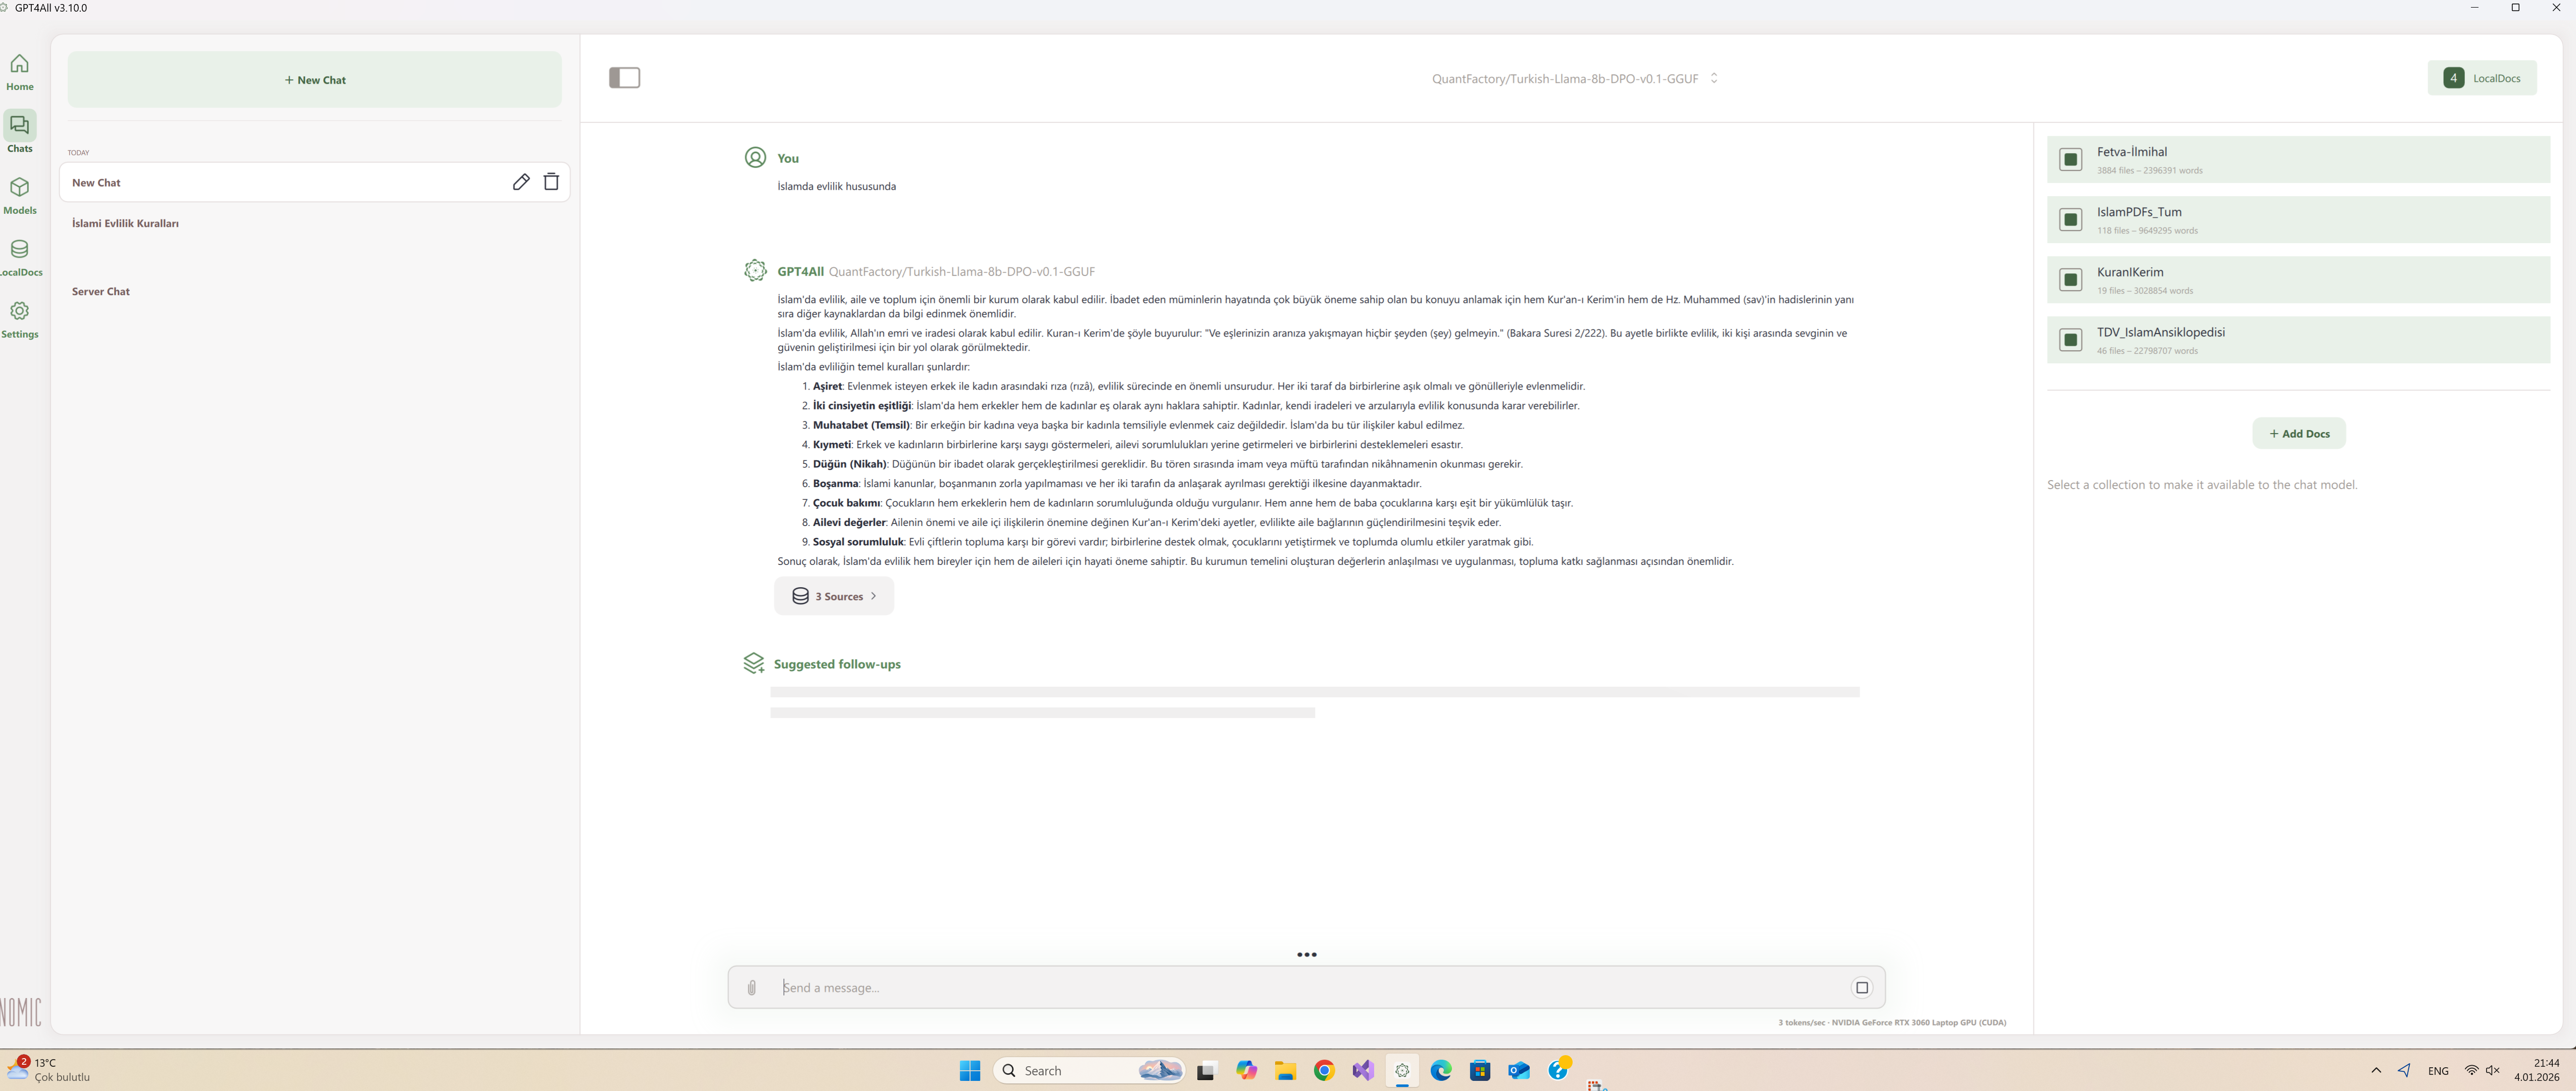The width and height of the screenshot is (2576, 1091).
Task: Open Settings in the sidebar
Action: (20, 319)
